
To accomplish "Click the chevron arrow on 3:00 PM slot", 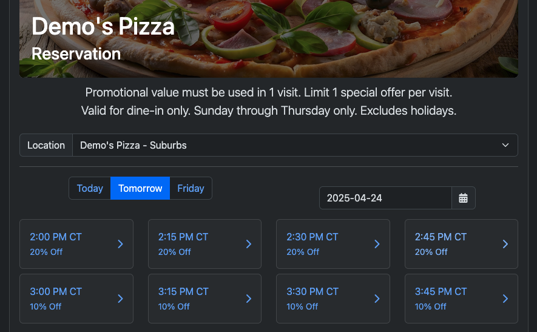I will [120, 299].
